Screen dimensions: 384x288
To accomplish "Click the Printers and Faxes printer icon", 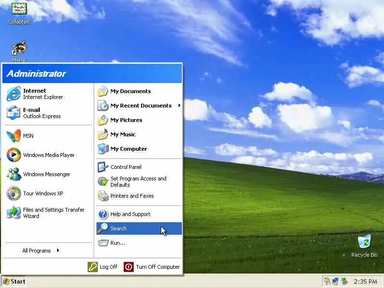I will [103, 196].
